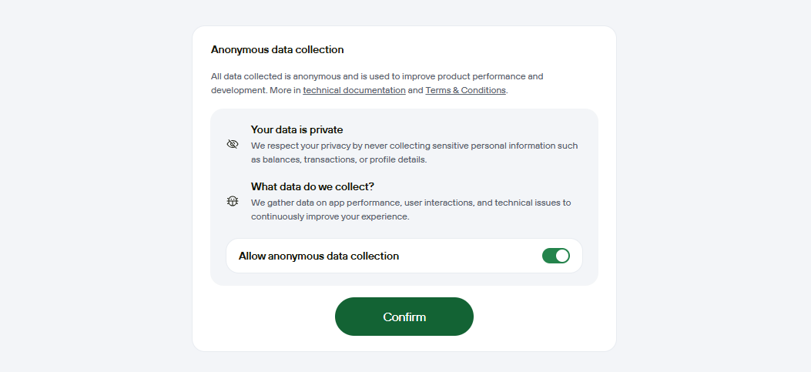Click the 'What data do we collect?' heading
Viewport: 811px width, 372px height.
click(313, 186)
